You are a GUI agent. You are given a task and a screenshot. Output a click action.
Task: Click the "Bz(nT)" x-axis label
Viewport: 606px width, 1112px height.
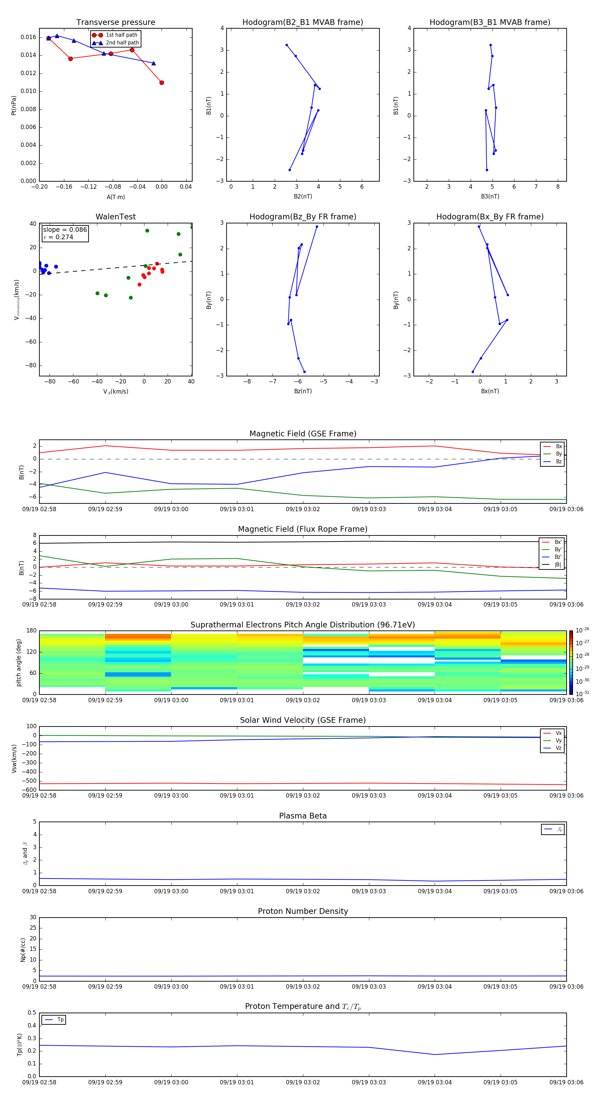[303, 391]
